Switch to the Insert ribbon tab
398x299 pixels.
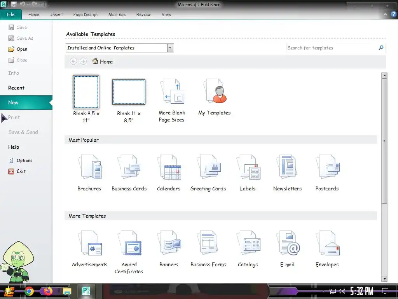(x=56, y=14)
